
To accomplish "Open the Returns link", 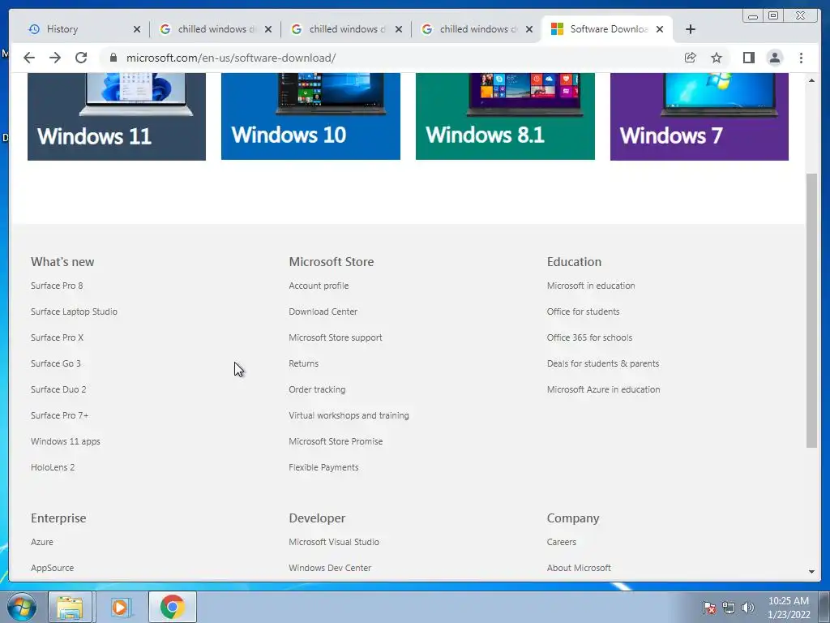I will [x=303, y=363].
